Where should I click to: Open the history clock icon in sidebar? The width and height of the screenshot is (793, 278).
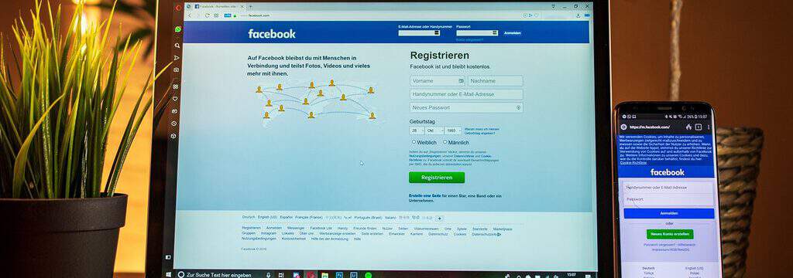click(174, 123)
